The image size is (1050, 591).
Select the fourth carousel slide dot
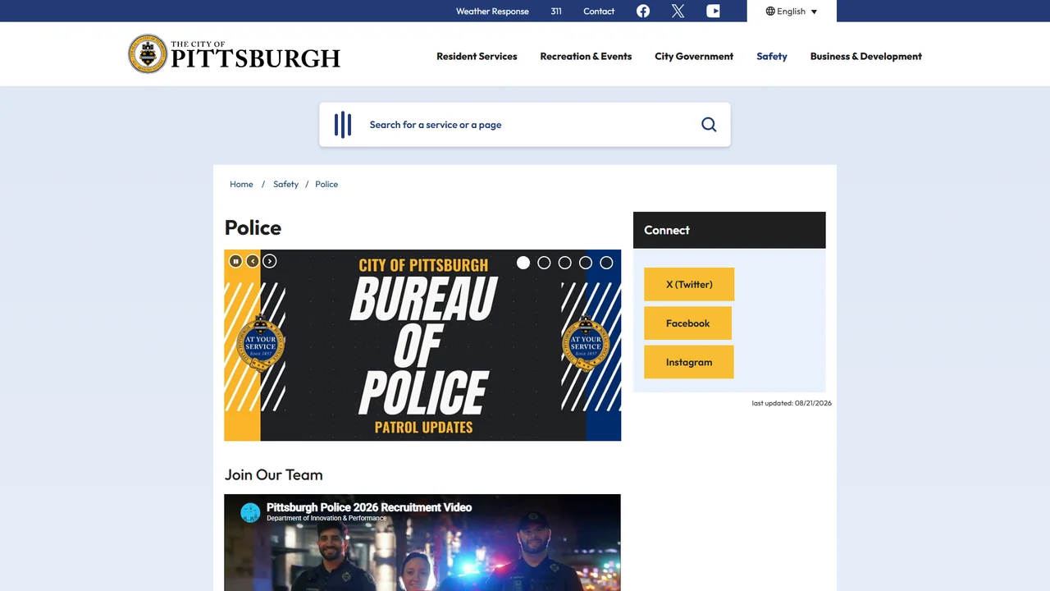click(x=586, y=263)
